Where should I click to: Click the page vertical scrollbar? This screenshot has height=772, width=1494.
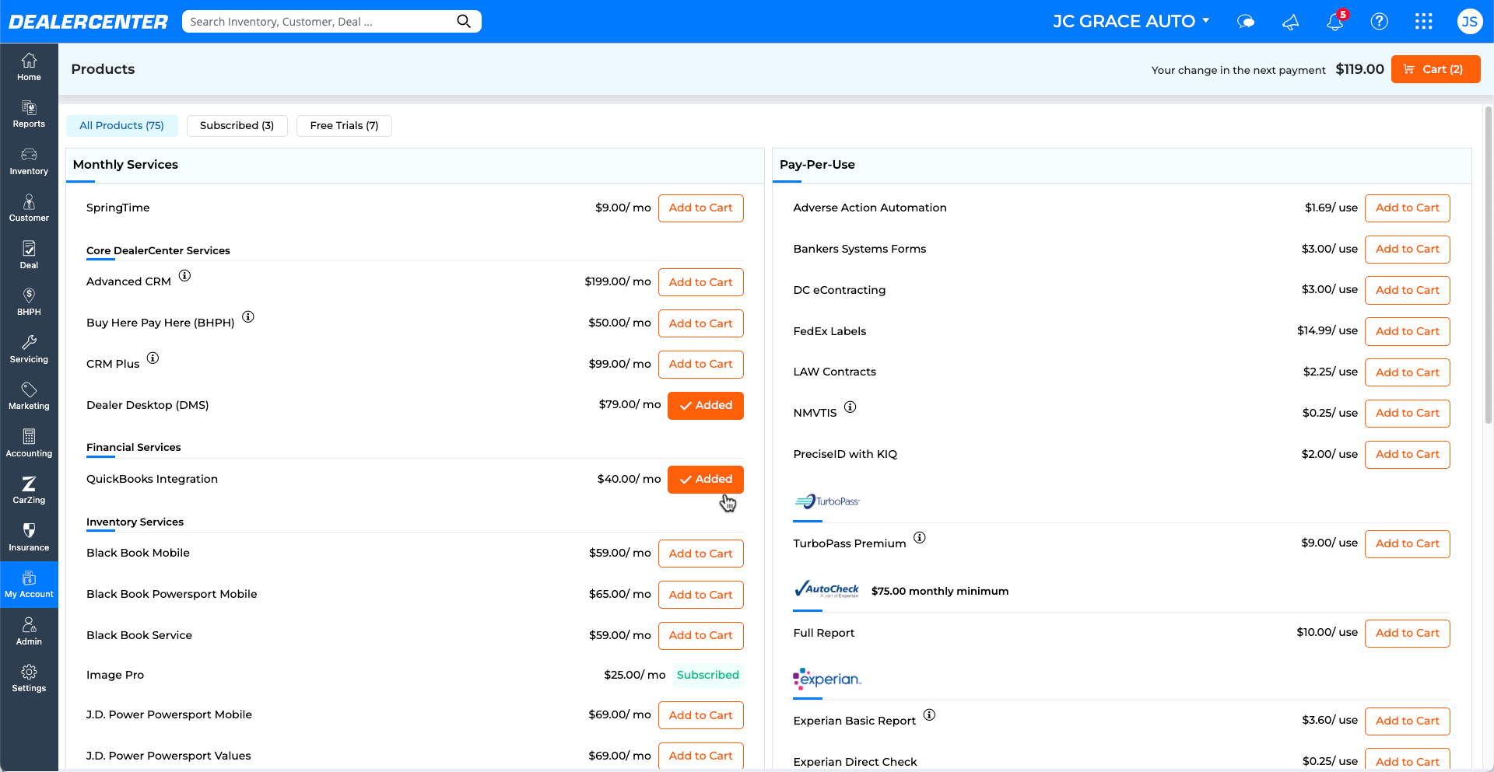tap(1489, 264)
